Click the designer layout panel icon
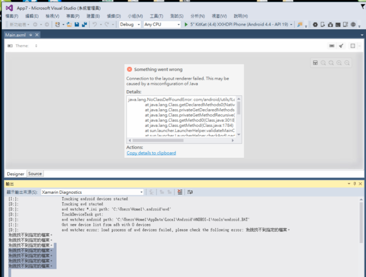This screenshot has width=366, height=277. (315, 63)
